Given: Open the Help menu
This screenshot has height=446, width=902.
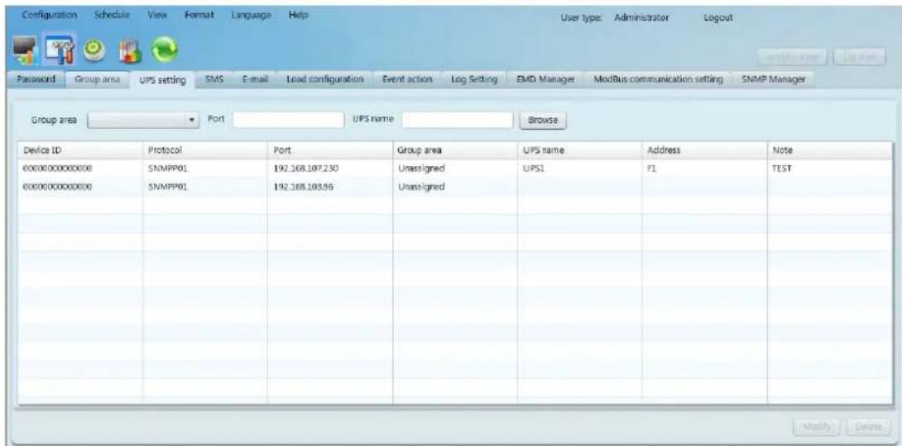Looking at the screenshot, I should [x=298, y=14].
